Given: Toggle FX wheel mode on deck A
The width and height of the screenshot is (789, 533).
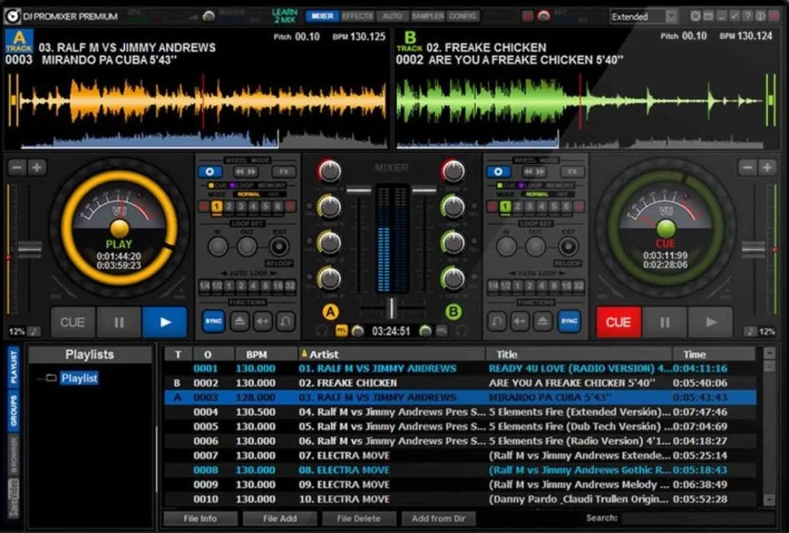Looking at the screenshot, I should (x=284, y=172).
